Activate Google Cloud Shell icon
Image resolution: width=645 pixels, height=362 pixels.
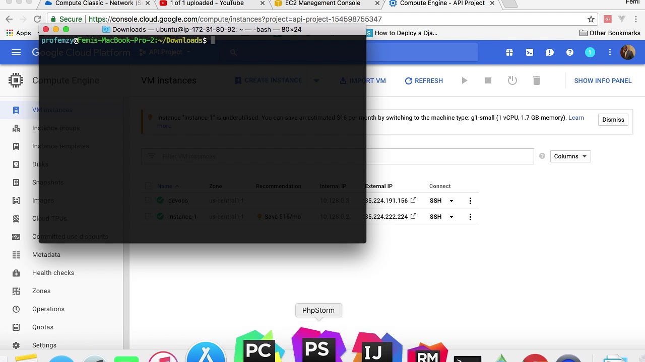pos(530,52)
